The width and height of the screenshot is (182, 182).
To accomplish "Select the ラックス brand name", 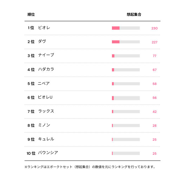I will coord(46,111).
